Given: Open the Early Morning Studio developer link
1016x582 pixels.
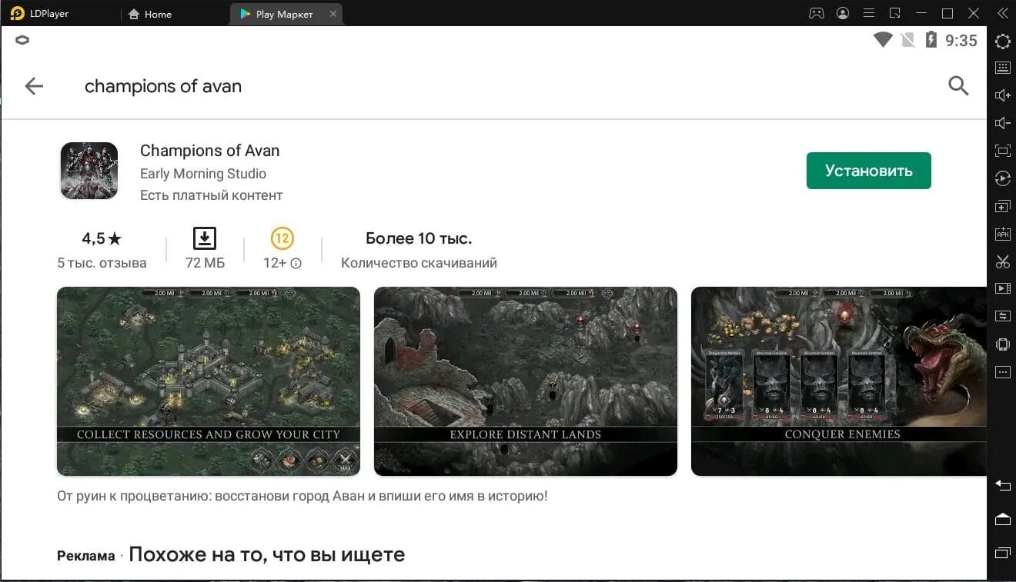Looking at the screenshot, I should [202, 174].
